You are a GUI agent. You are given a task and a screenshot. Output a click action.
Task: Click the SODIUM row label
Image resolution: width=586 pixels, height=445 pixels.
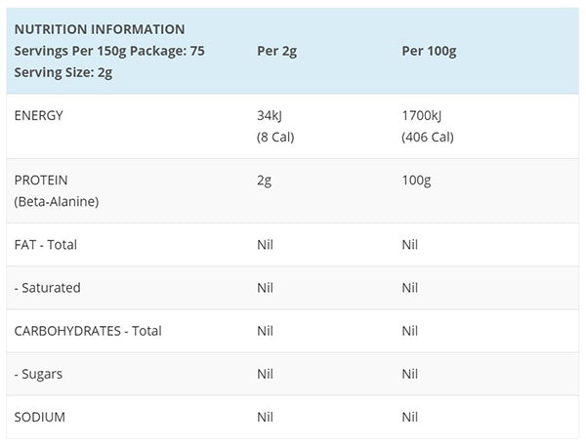(40, 417)
